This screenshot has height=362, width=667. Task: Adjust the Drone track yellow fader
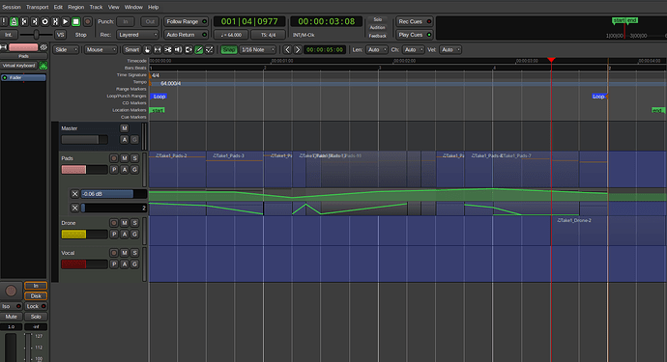84,235
